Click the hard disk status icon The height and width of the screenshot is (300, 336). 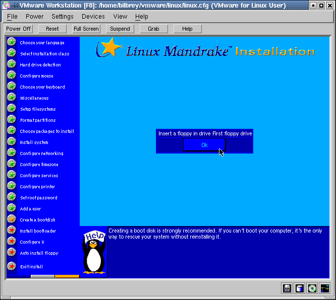(x=300, y=288)
